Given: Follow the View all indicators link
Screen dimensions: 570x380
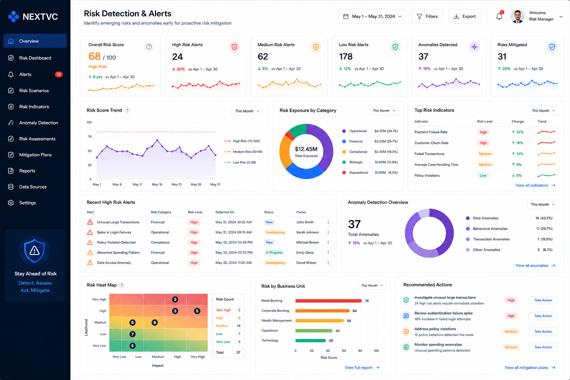Looking at the screenshot, I should click(x=535, y=185).
